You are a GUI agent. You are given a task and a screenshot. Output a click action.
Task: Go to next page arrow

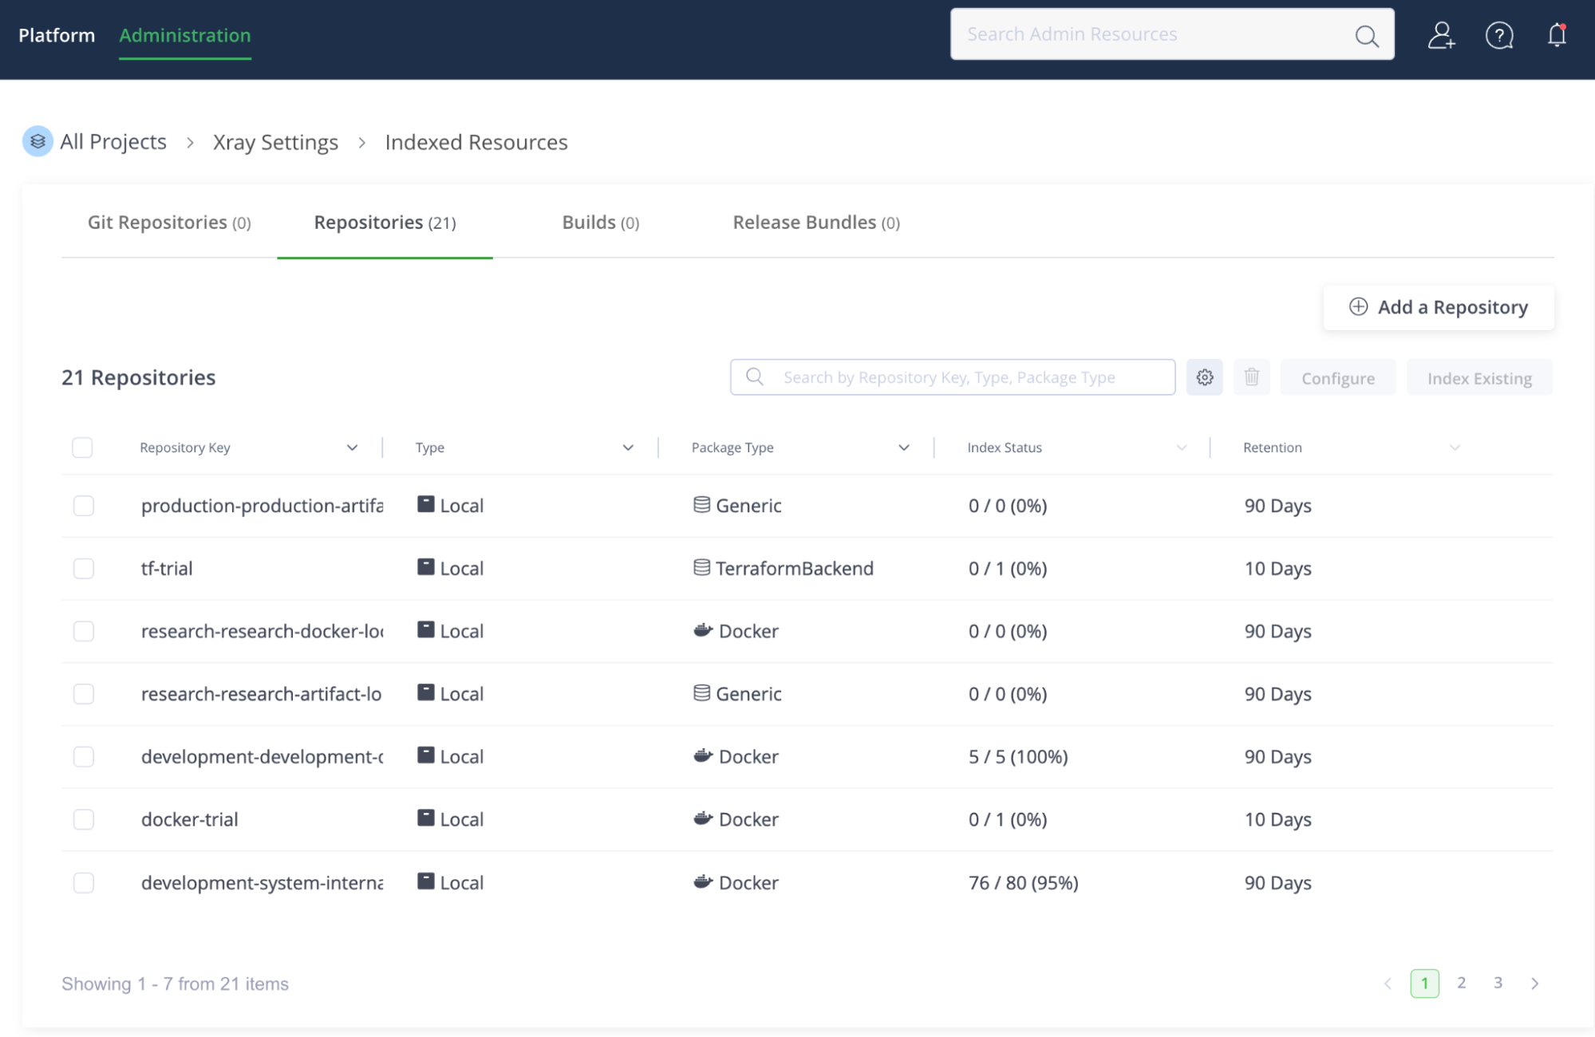tap(1535, 984)
